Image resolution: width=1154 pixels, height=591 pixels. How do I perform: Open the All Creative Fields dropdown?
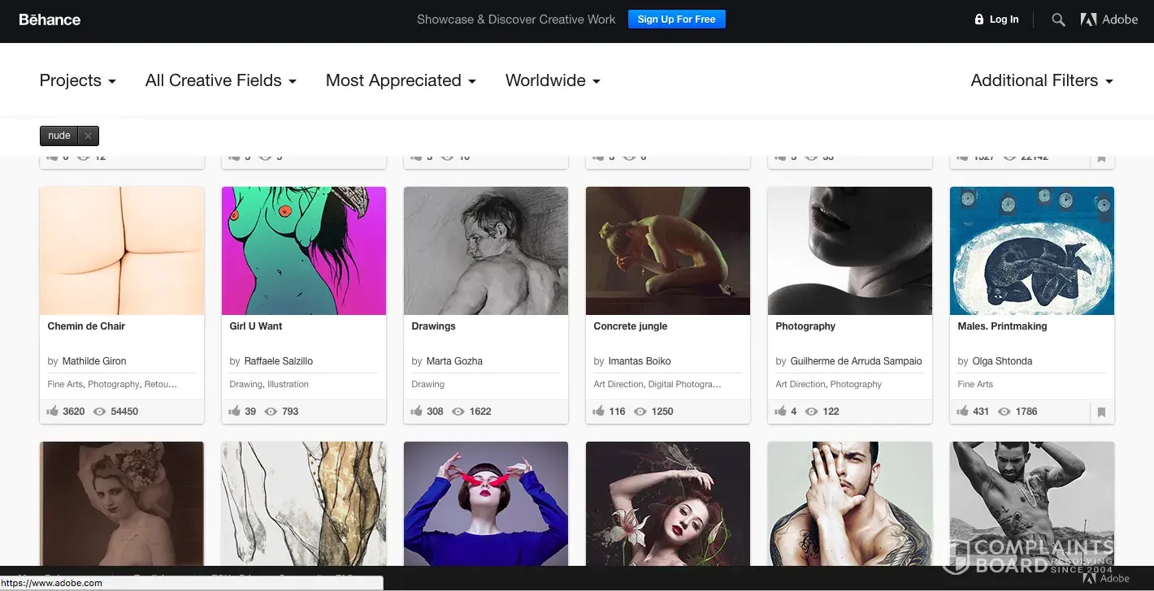click(x=220, y=80)
